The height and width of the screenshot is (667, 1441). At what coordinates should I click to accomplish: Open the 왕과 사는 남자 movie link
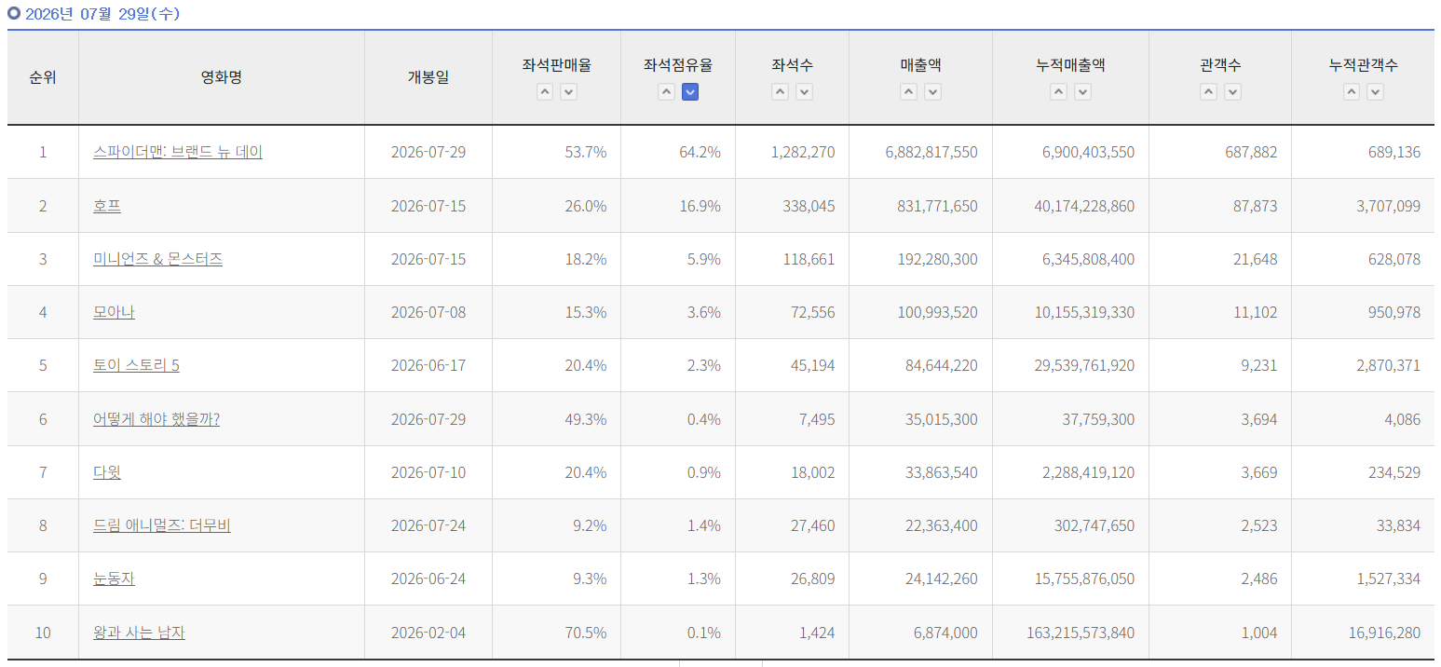pos(139,633)
